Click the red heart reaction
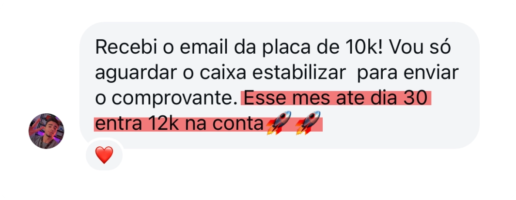Image resolution: width=516 pixels, height=200 pixels. [104, 155]
